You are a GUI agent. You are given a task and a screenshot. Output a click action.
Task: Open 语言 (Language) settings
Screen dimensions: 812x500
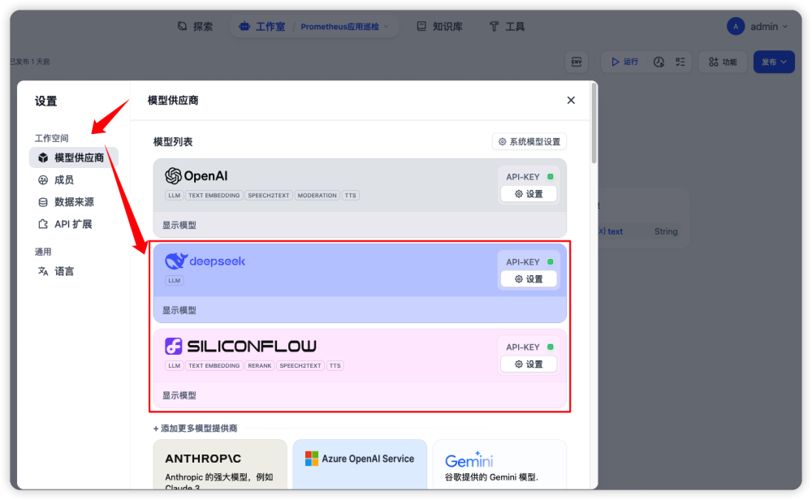tap(64, 271)
